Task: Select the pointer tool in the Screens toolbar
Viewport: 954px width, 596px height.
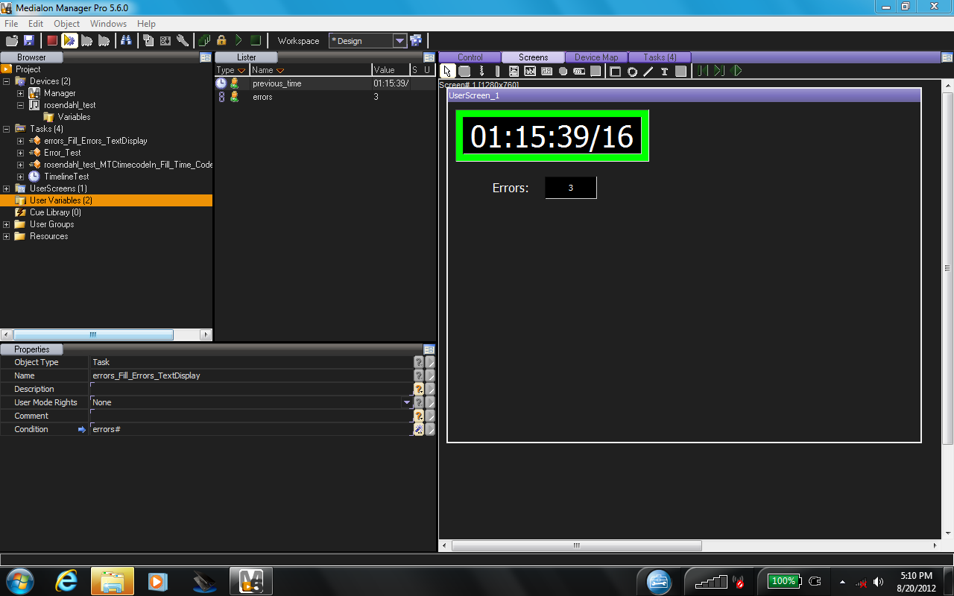Action: pyautogui.click(x=447, y=71)
